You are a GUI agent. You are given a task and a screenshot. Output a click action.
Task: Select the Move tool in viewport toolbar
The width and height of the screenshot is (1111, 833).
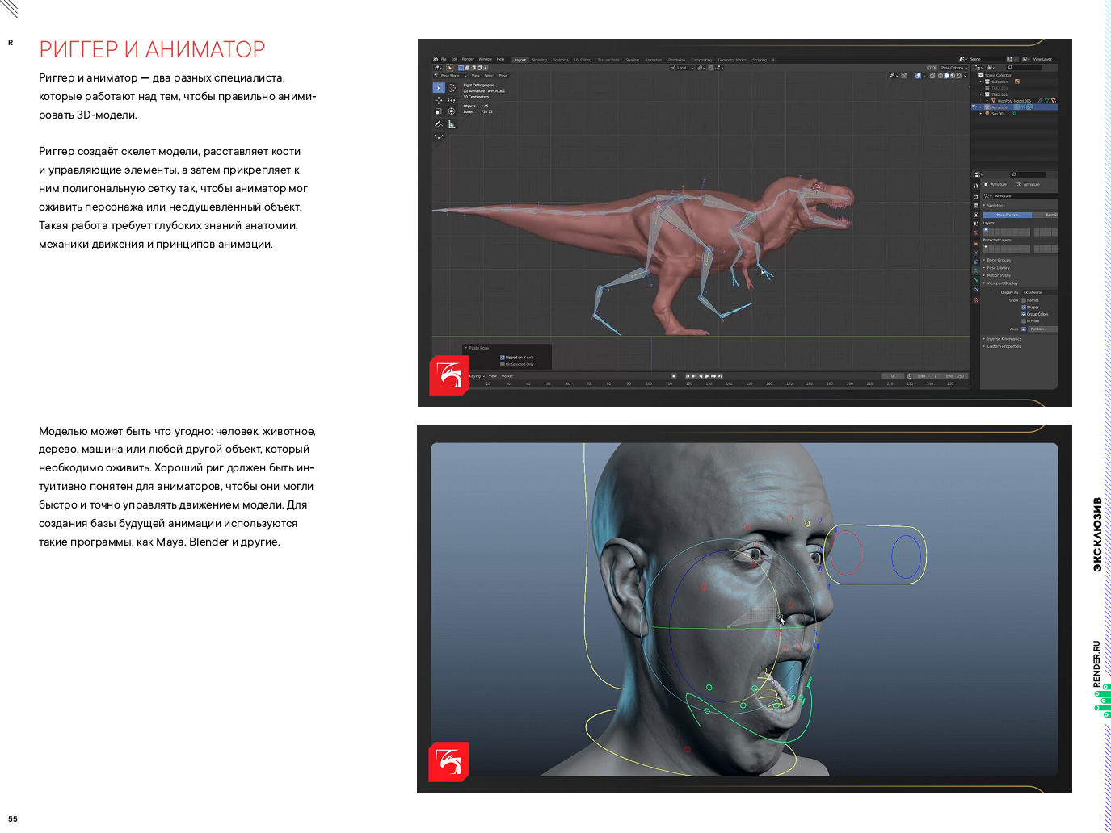pos(439,100)
